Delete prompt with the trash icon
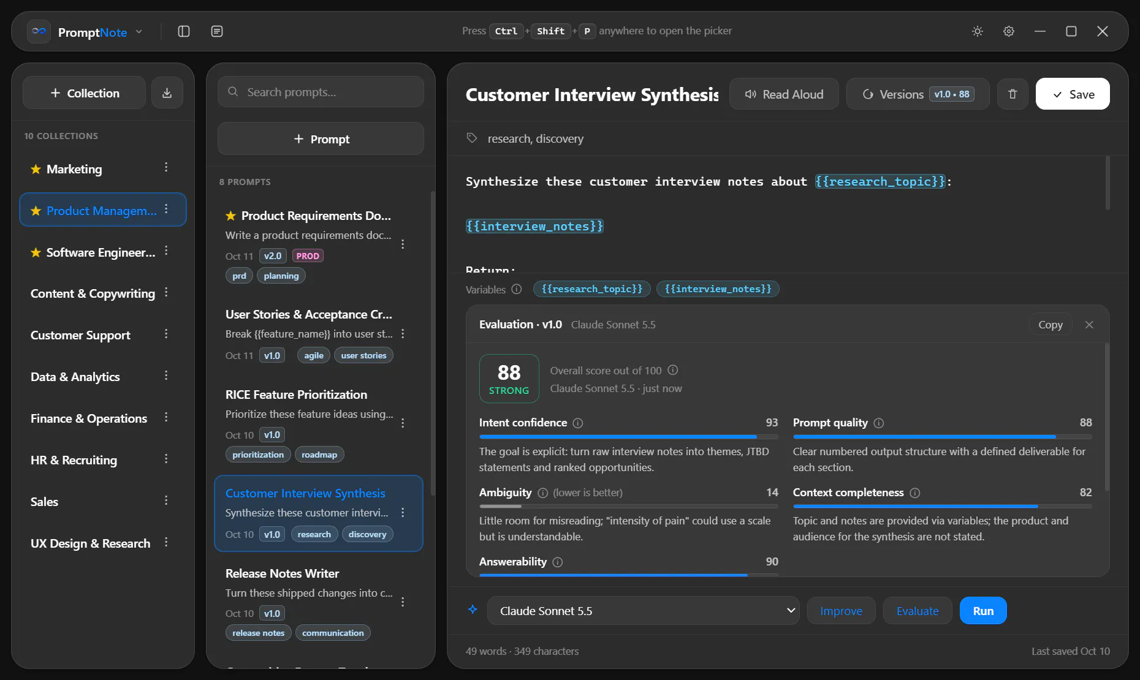Screen dimensions: 1140x680 tap(1013, 94)
